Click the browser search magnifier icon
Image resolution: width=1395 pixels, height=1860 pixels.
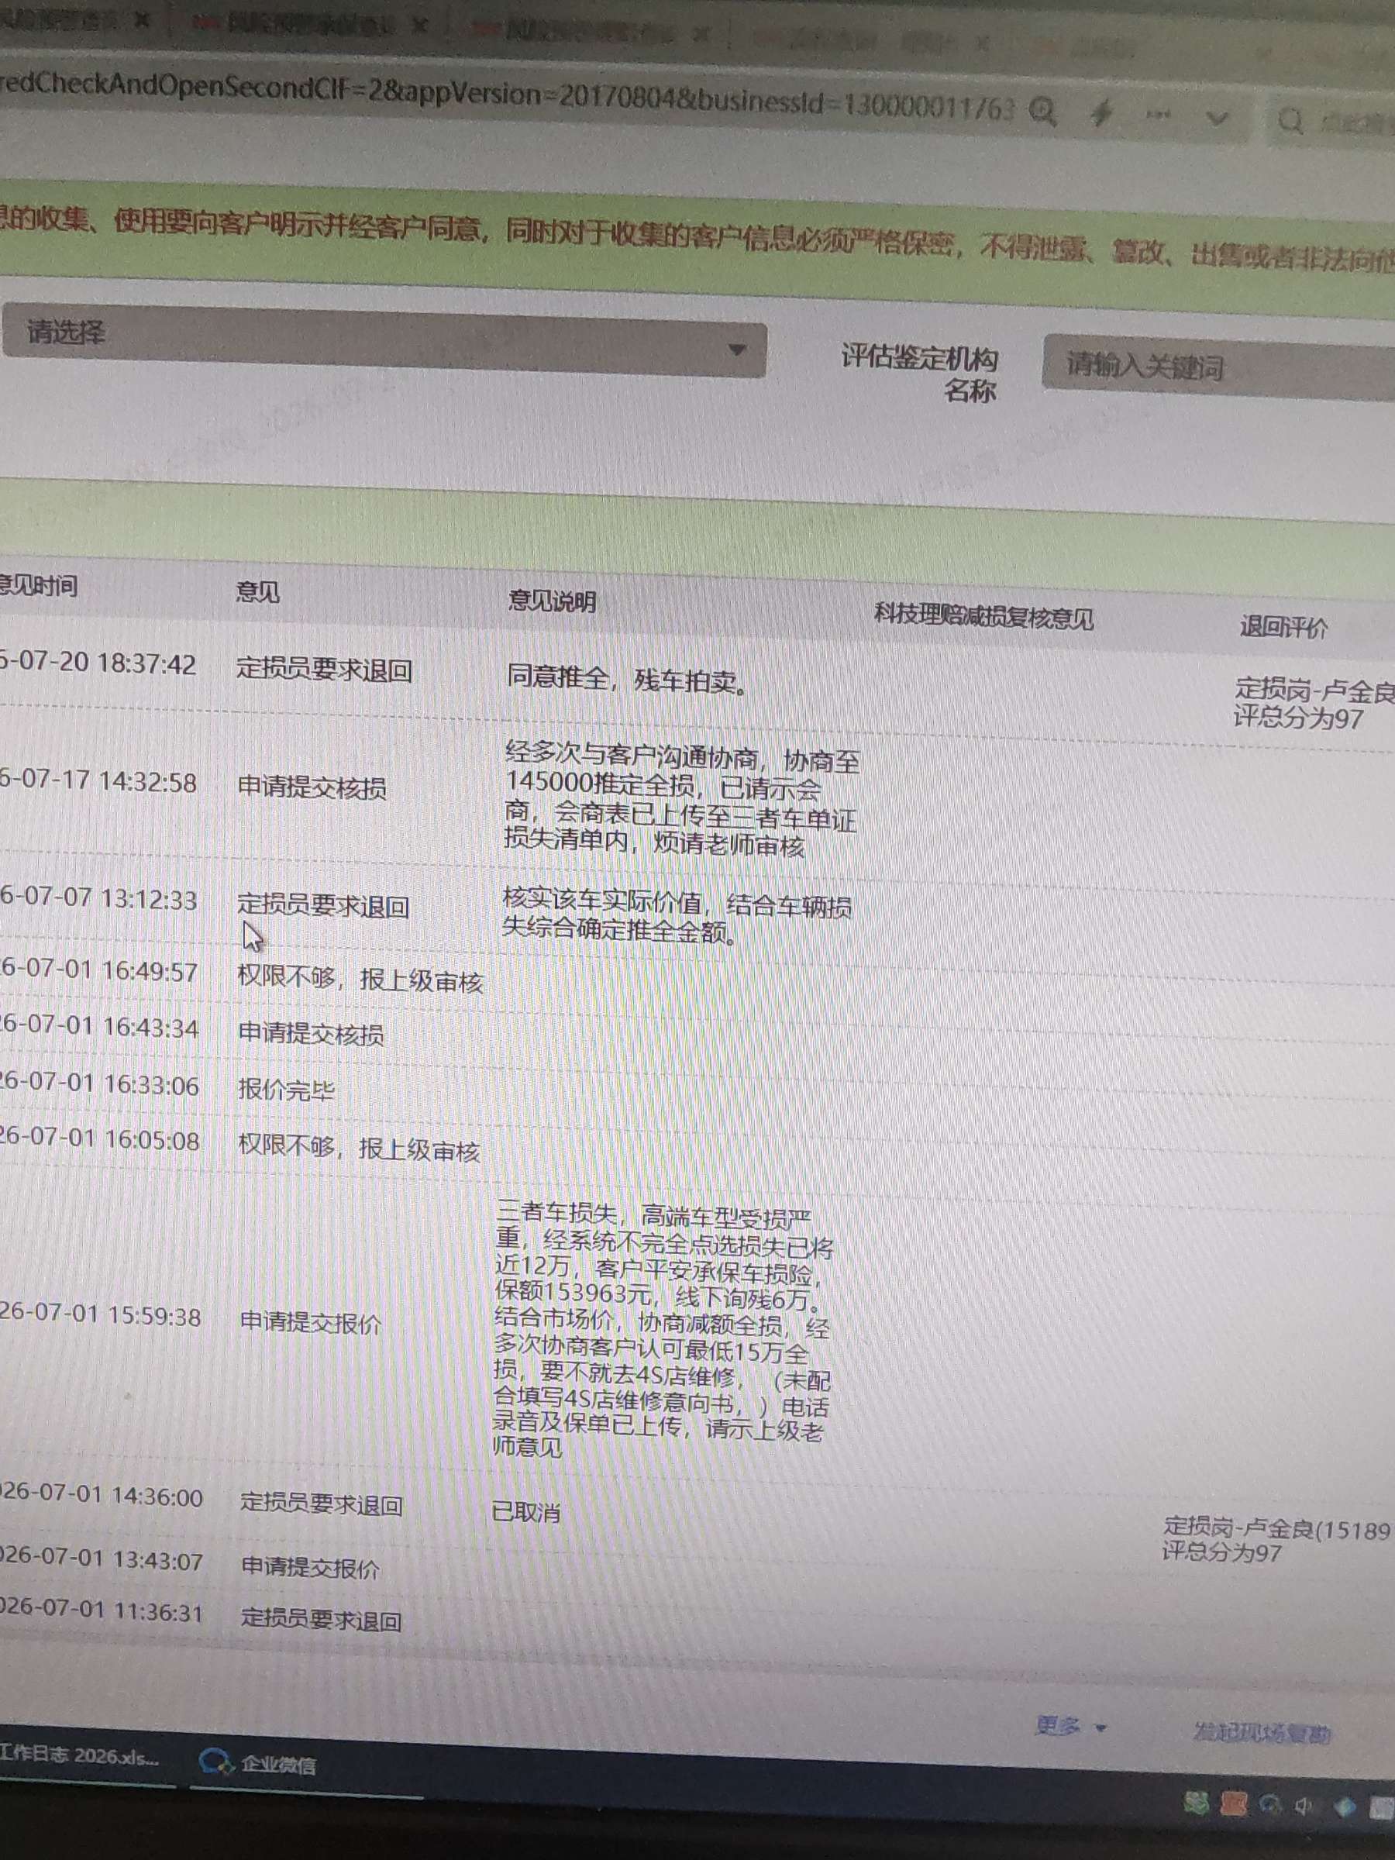[x=1290, y=121]
